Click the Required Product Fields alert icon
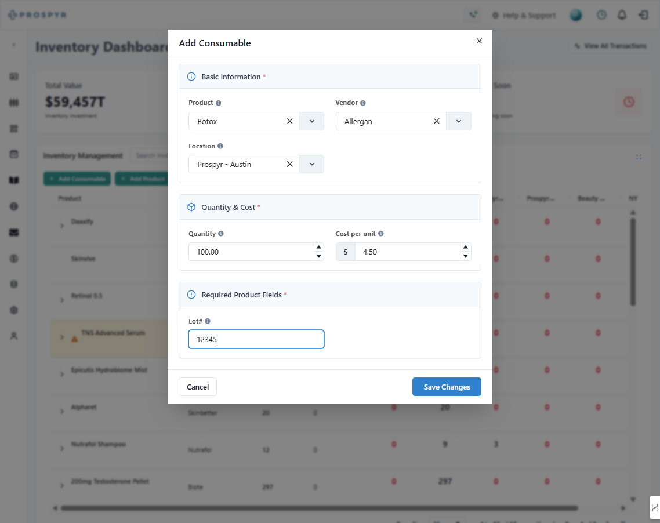Image resolution: width=660 pixels, height=523 pixels. [x=191, y=295]
